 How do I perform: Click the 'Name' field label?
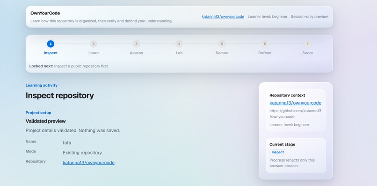[31, 141]
